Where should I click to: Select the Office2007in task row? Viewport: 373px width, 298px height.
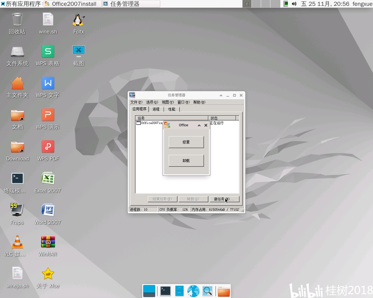pos(149,123)
